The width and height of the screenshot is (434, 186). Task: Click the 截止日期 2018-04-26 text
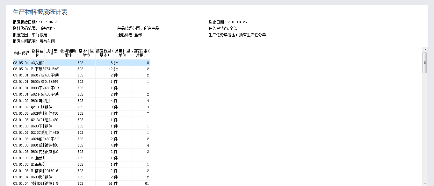(x=228, y=22)
